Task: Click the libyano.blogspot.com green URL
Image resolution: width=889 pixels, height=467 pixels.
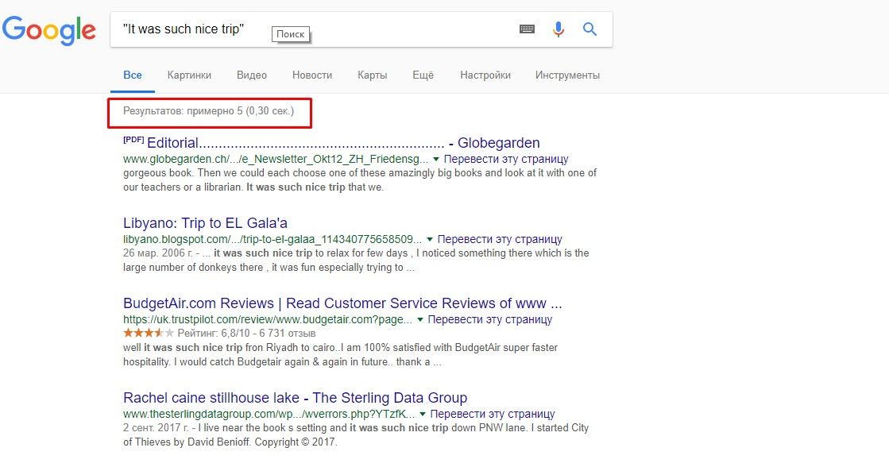Action: 272,239
